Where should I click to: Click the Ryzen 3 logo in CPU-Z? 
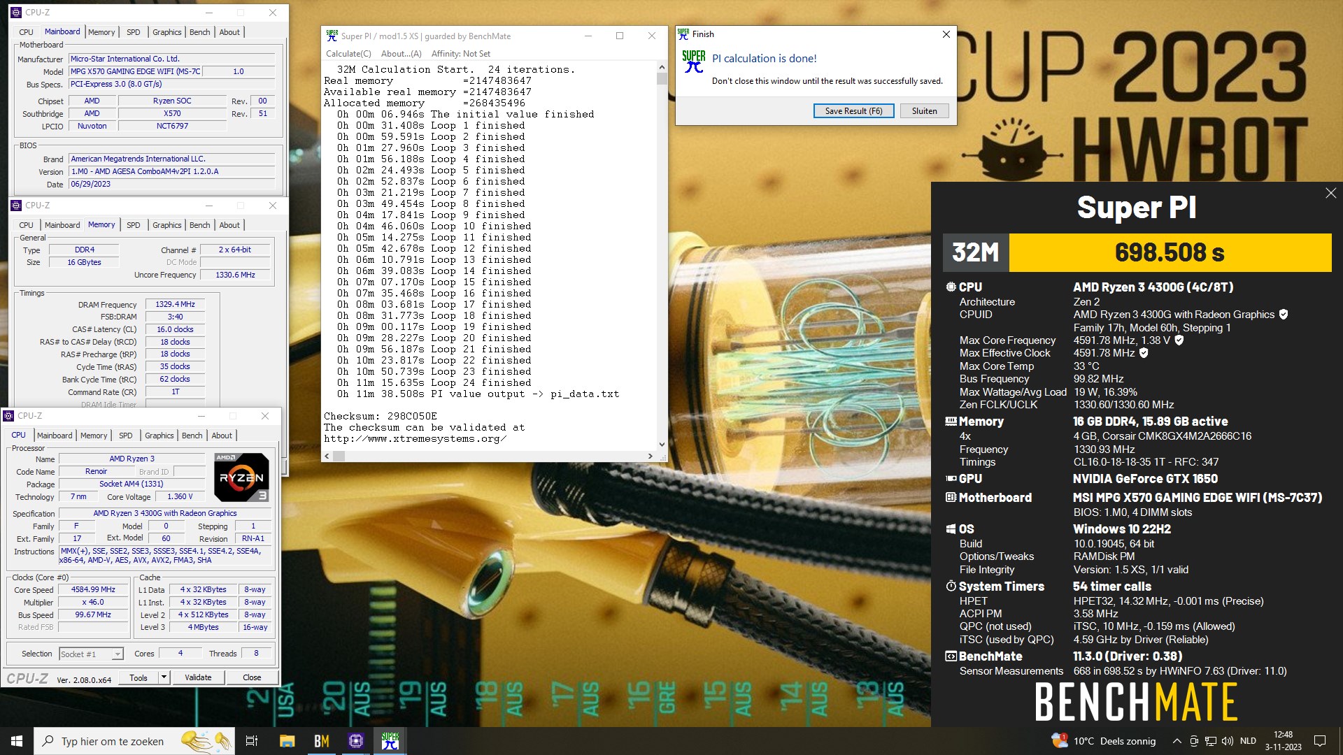coord(241,477)
